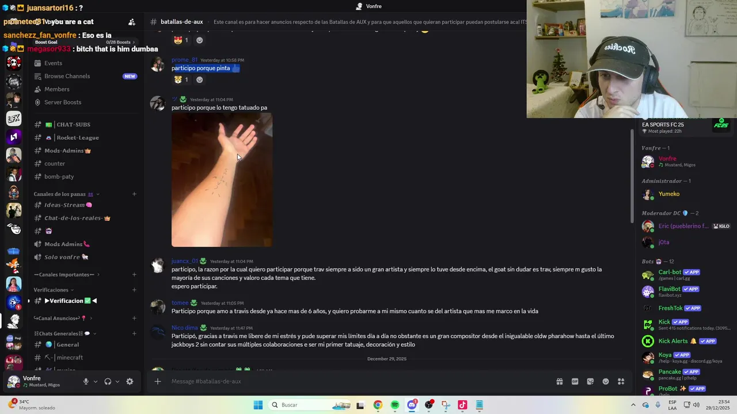The height and width of the screenshot is (414, 737).
Task: Add channel to Verificaciones category
Action: (134, 290)
